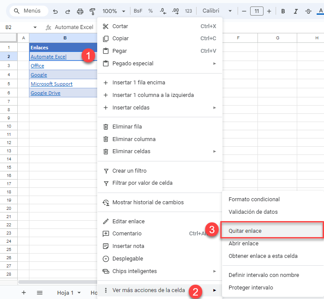Click the font size field showing 11
The image size is (324, 299).
tap(257, 11)
